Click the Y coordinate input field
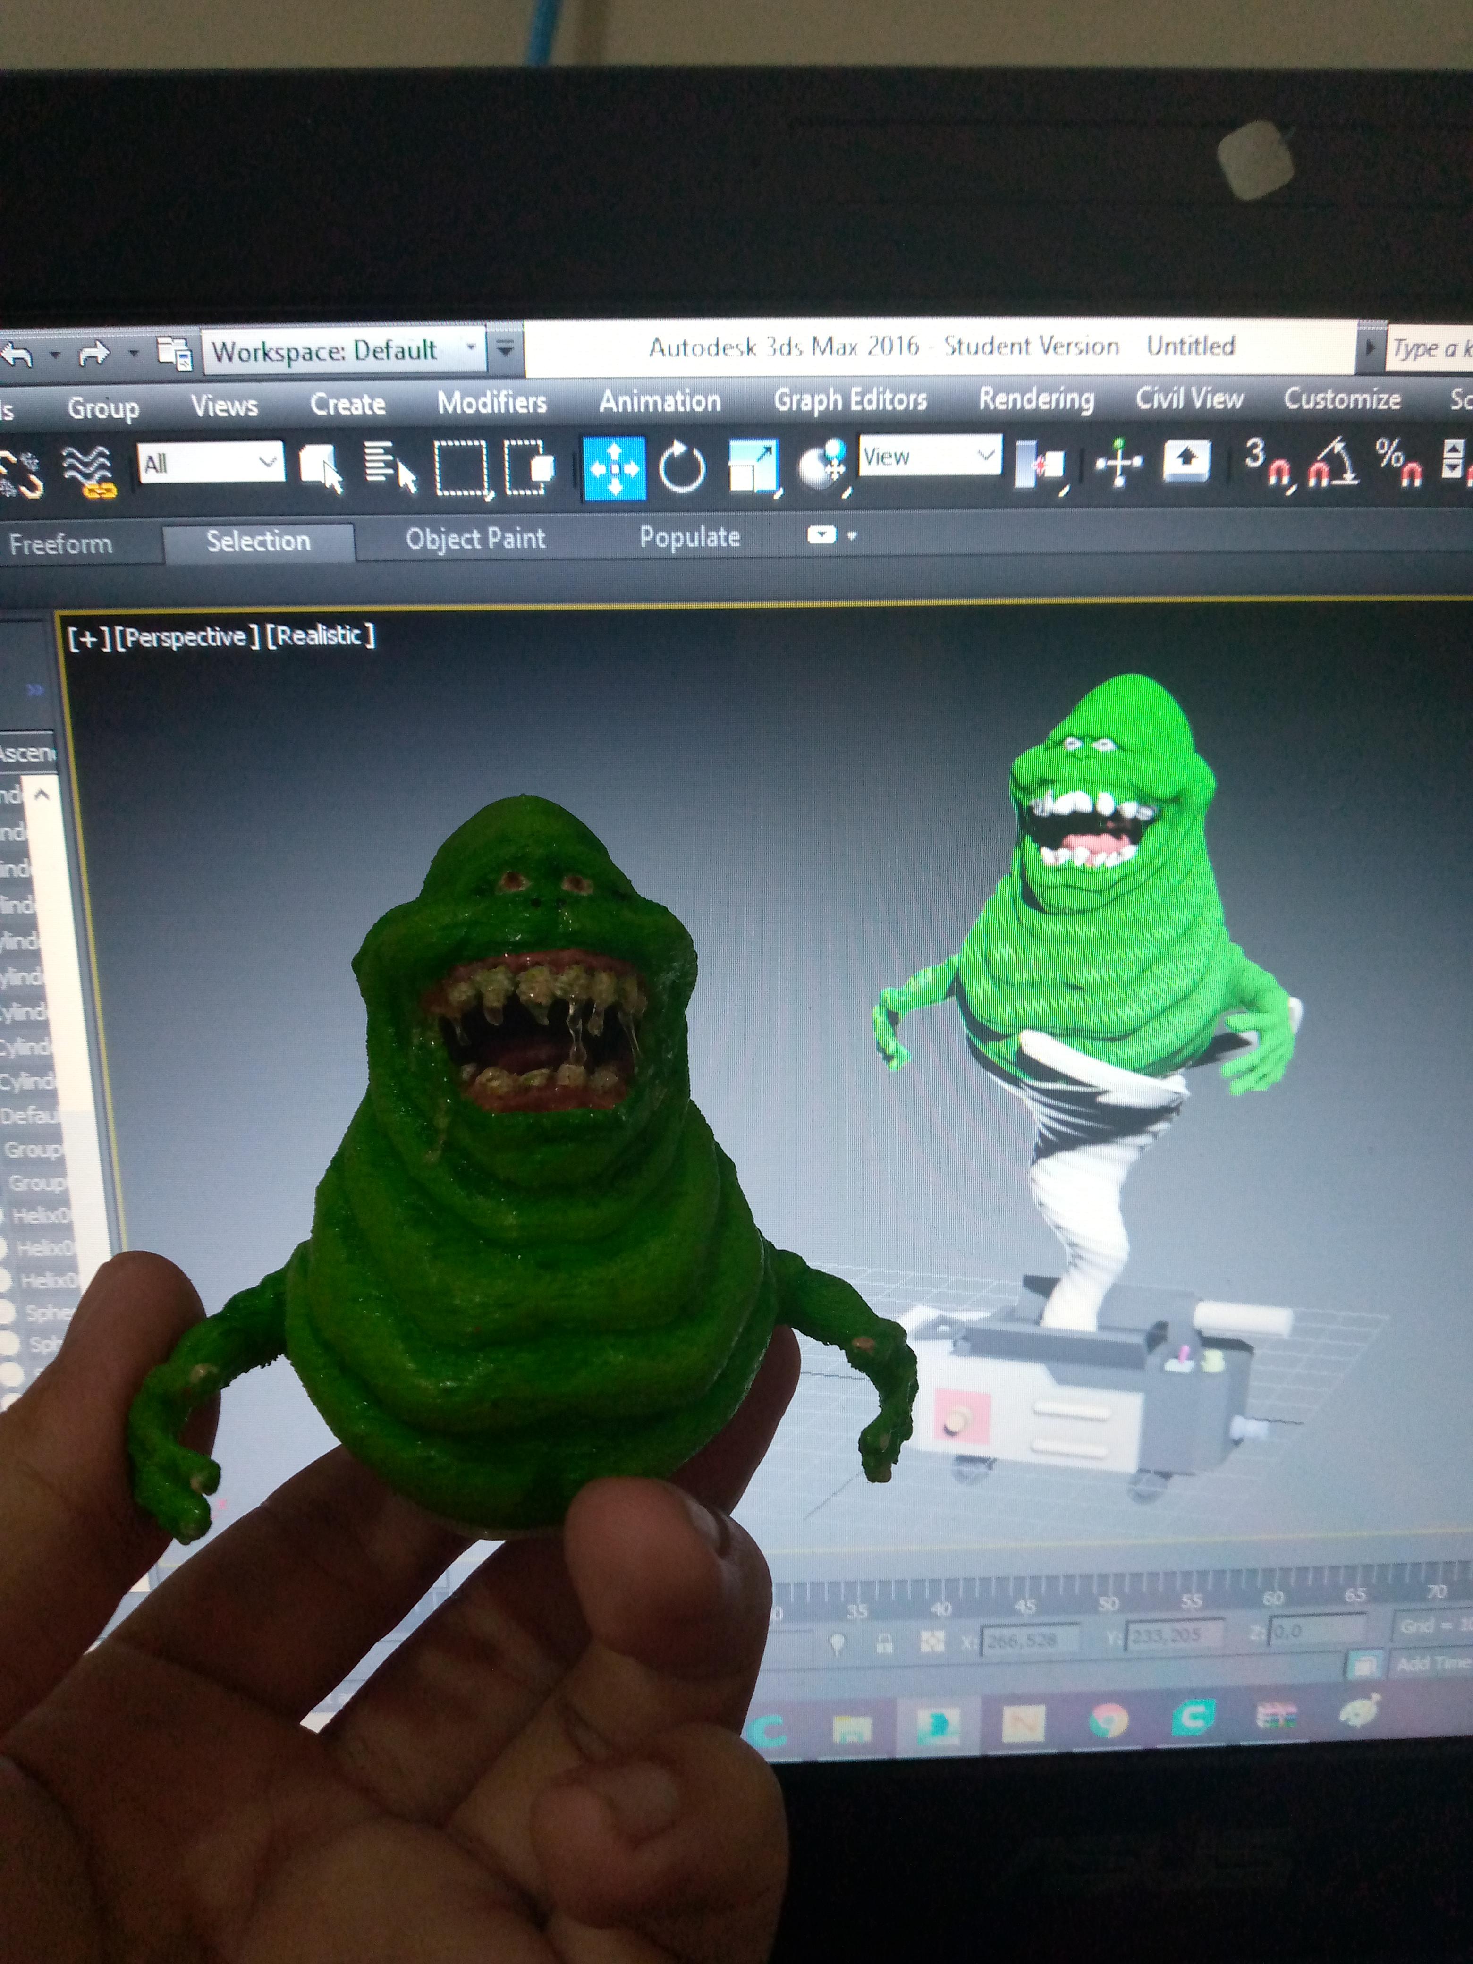The height and width of the screenshot is (1964, 1473). [x=1175, y=1634]
